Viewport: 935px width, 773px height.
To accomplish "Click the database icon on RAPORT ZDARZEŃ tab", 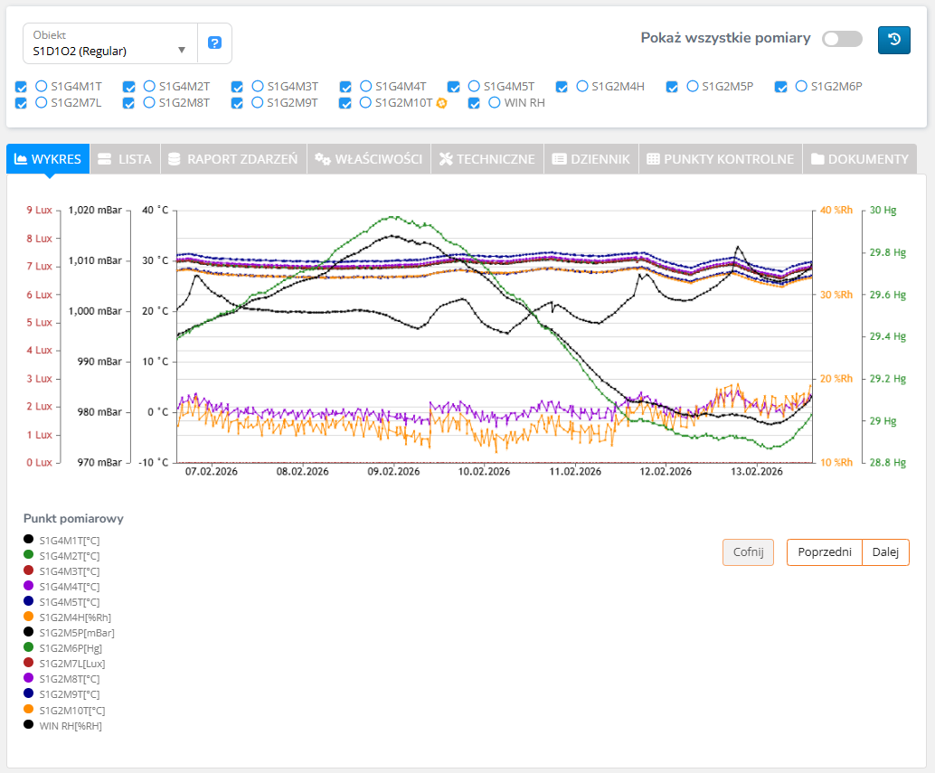I will point(175,159).
